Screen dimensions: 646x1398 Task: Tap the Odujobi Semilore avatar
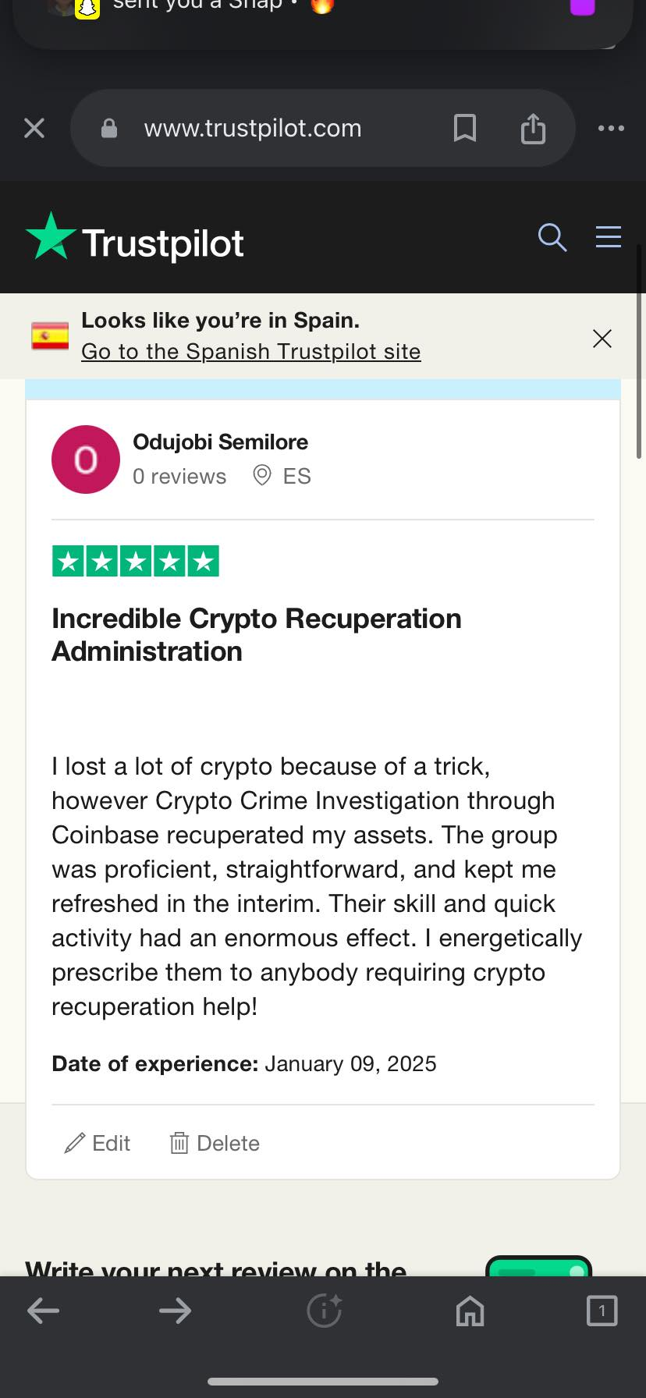click(86, 459)
